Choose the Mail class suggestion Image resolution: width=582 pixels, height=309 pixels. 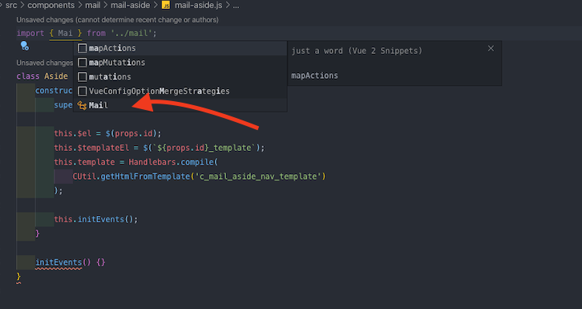pos(180,105)
